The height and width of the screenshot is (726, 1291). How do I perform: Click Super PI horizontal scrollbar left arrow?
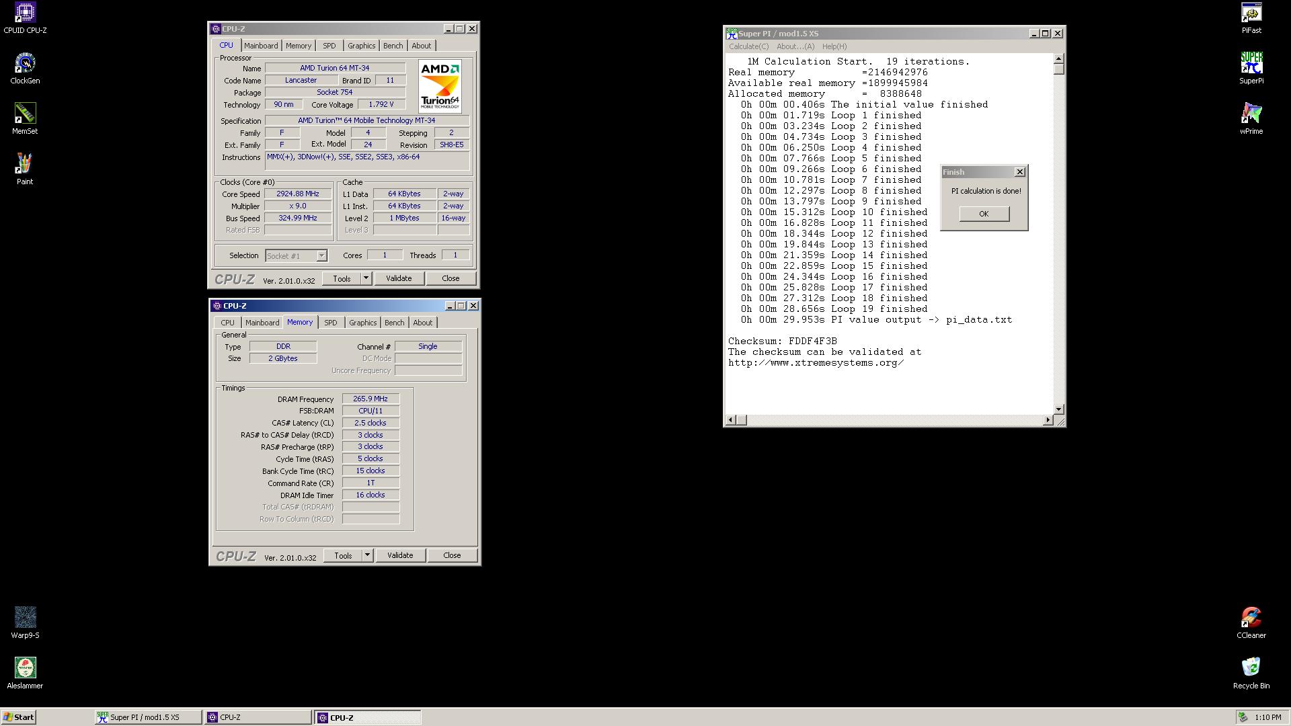(731, 420)
